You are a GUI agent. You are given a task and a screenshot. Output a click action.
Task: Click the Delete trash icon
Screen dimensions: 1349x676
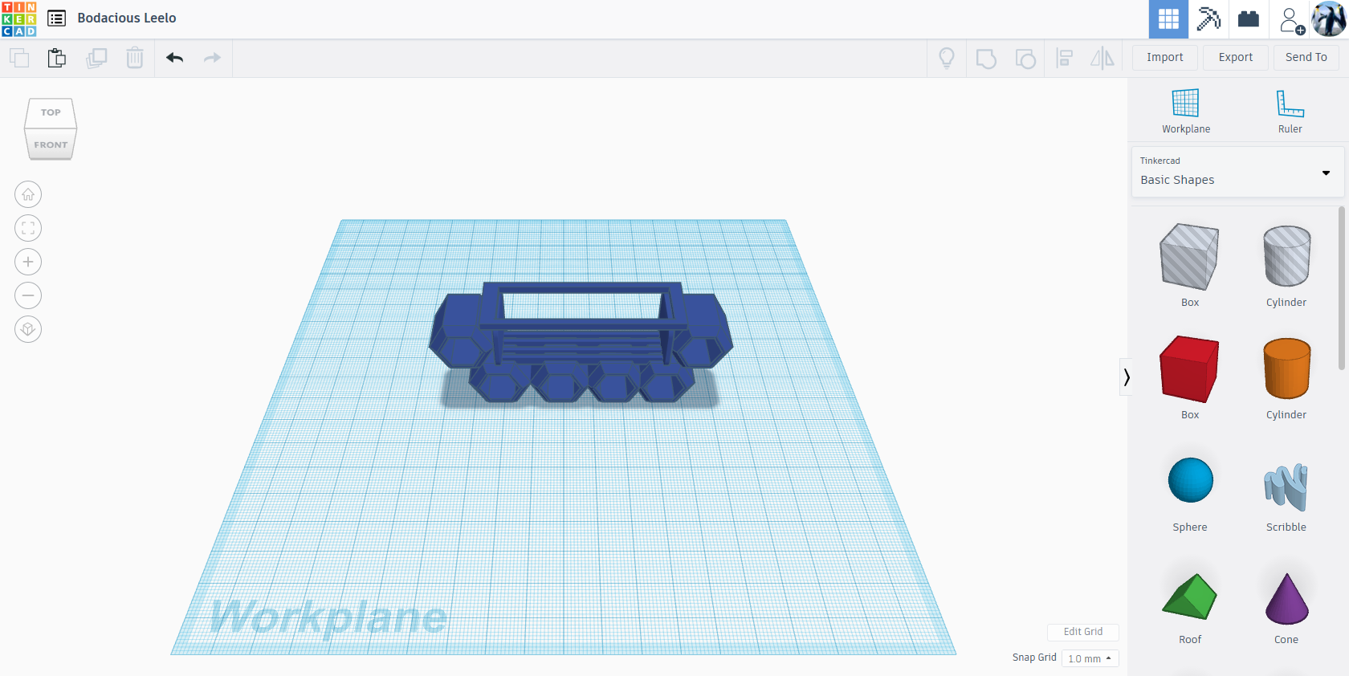pos(135,58)
